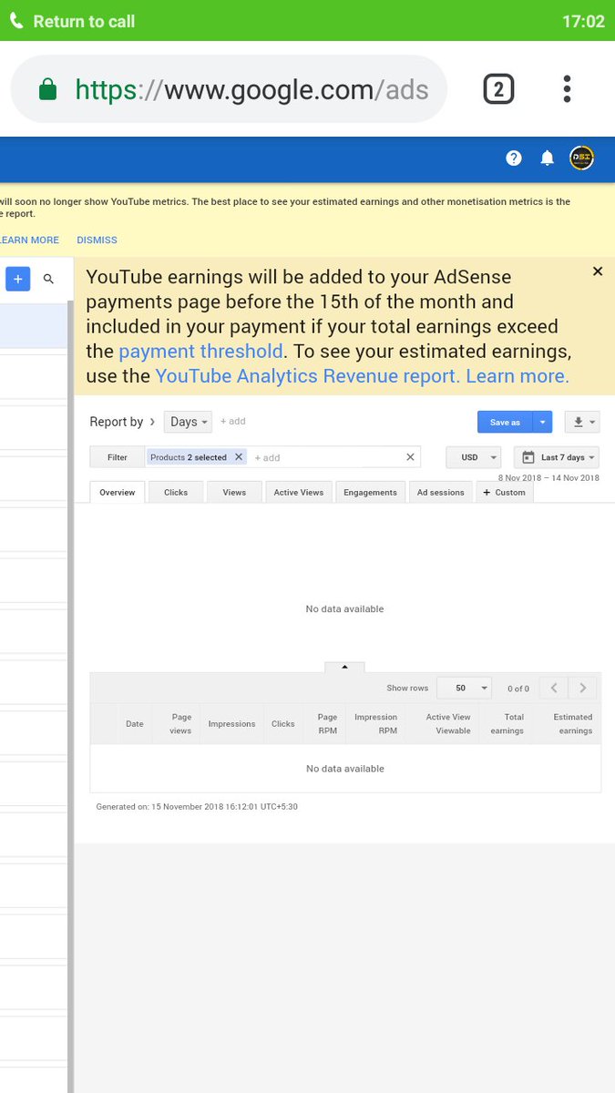Switch to the Engagements tab
This screenshot has width=615, height=1093.
click(x=370, y=492)
